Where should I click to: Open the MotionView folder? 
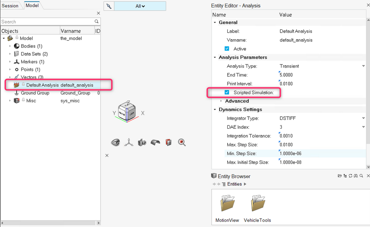(x=227, y=204)
